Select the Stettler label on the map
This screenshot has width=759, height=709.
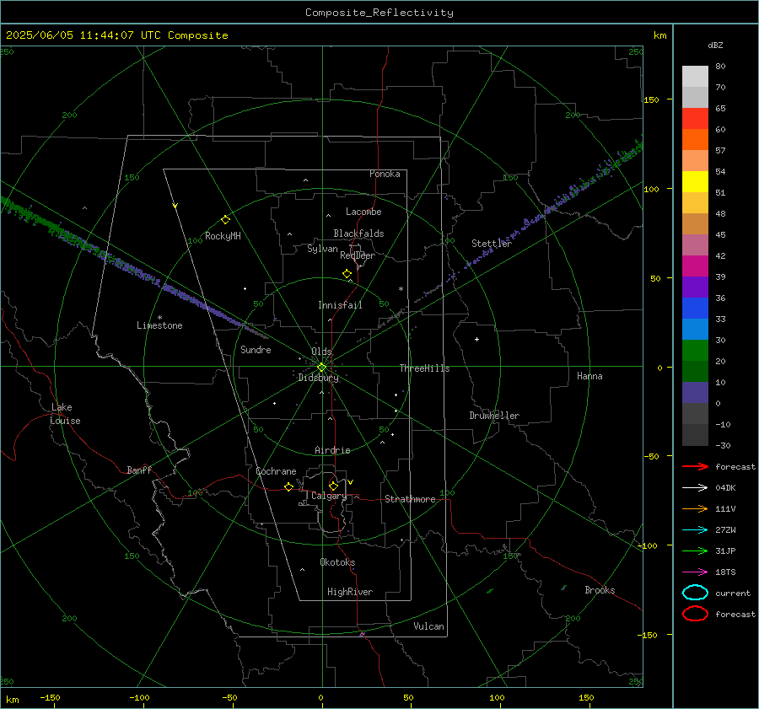492,244
